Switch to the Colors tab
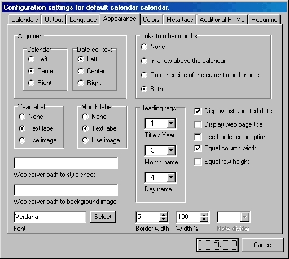The height and width of the screenshot is (259, 289). click(151, 20)
